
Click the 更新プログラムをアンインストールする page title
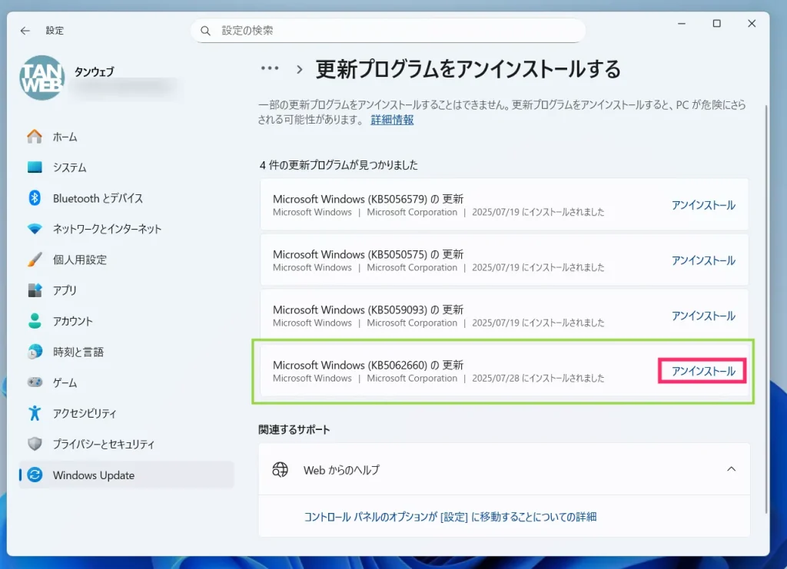pyautogui.click(x=468, y=68)
